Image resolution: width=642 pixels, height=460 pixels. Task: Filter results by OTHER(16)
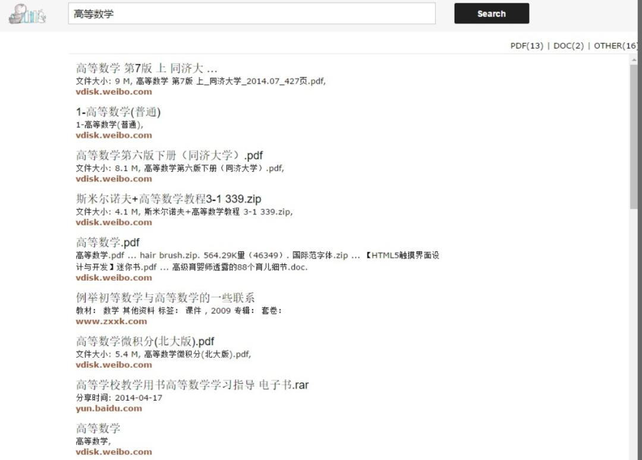616,46
